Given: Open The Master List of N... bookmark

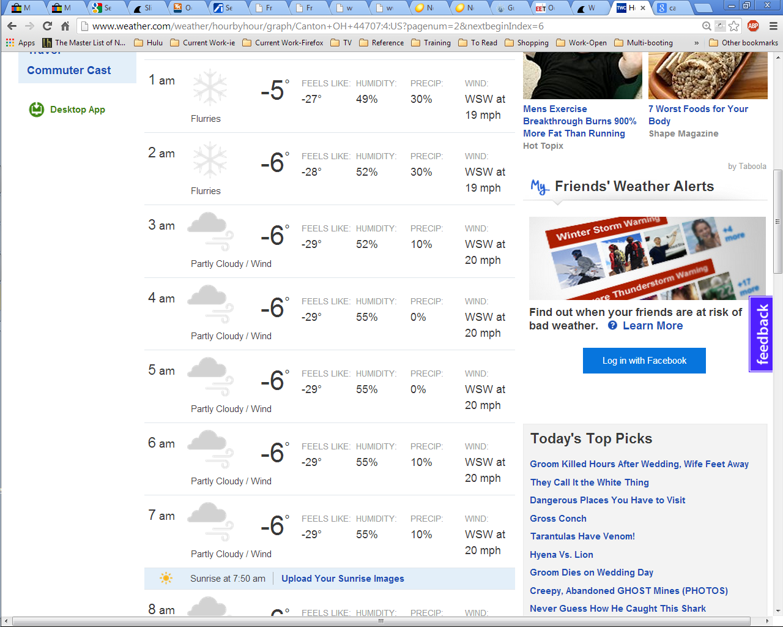Looking at the screenshot, I should 84,43.
